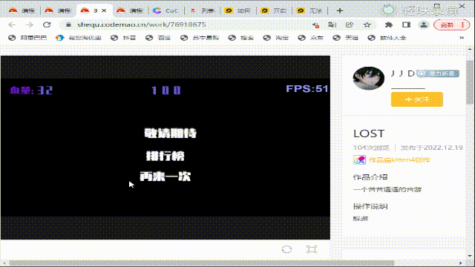Click the JJD author avatar

coord(369,78)
